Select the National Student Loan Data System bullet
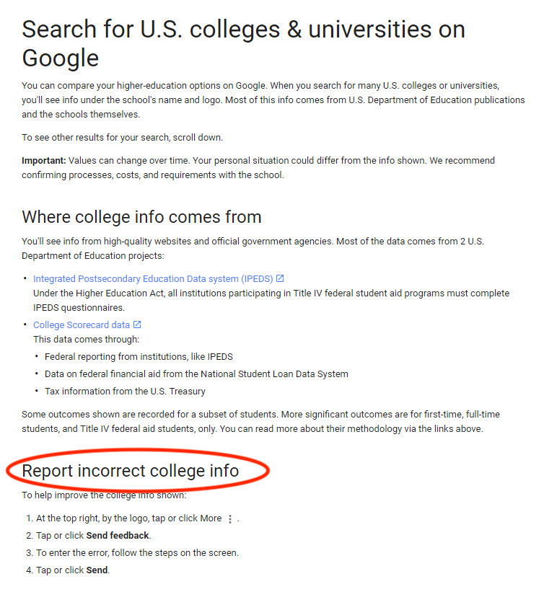 [x=196, y=374]
